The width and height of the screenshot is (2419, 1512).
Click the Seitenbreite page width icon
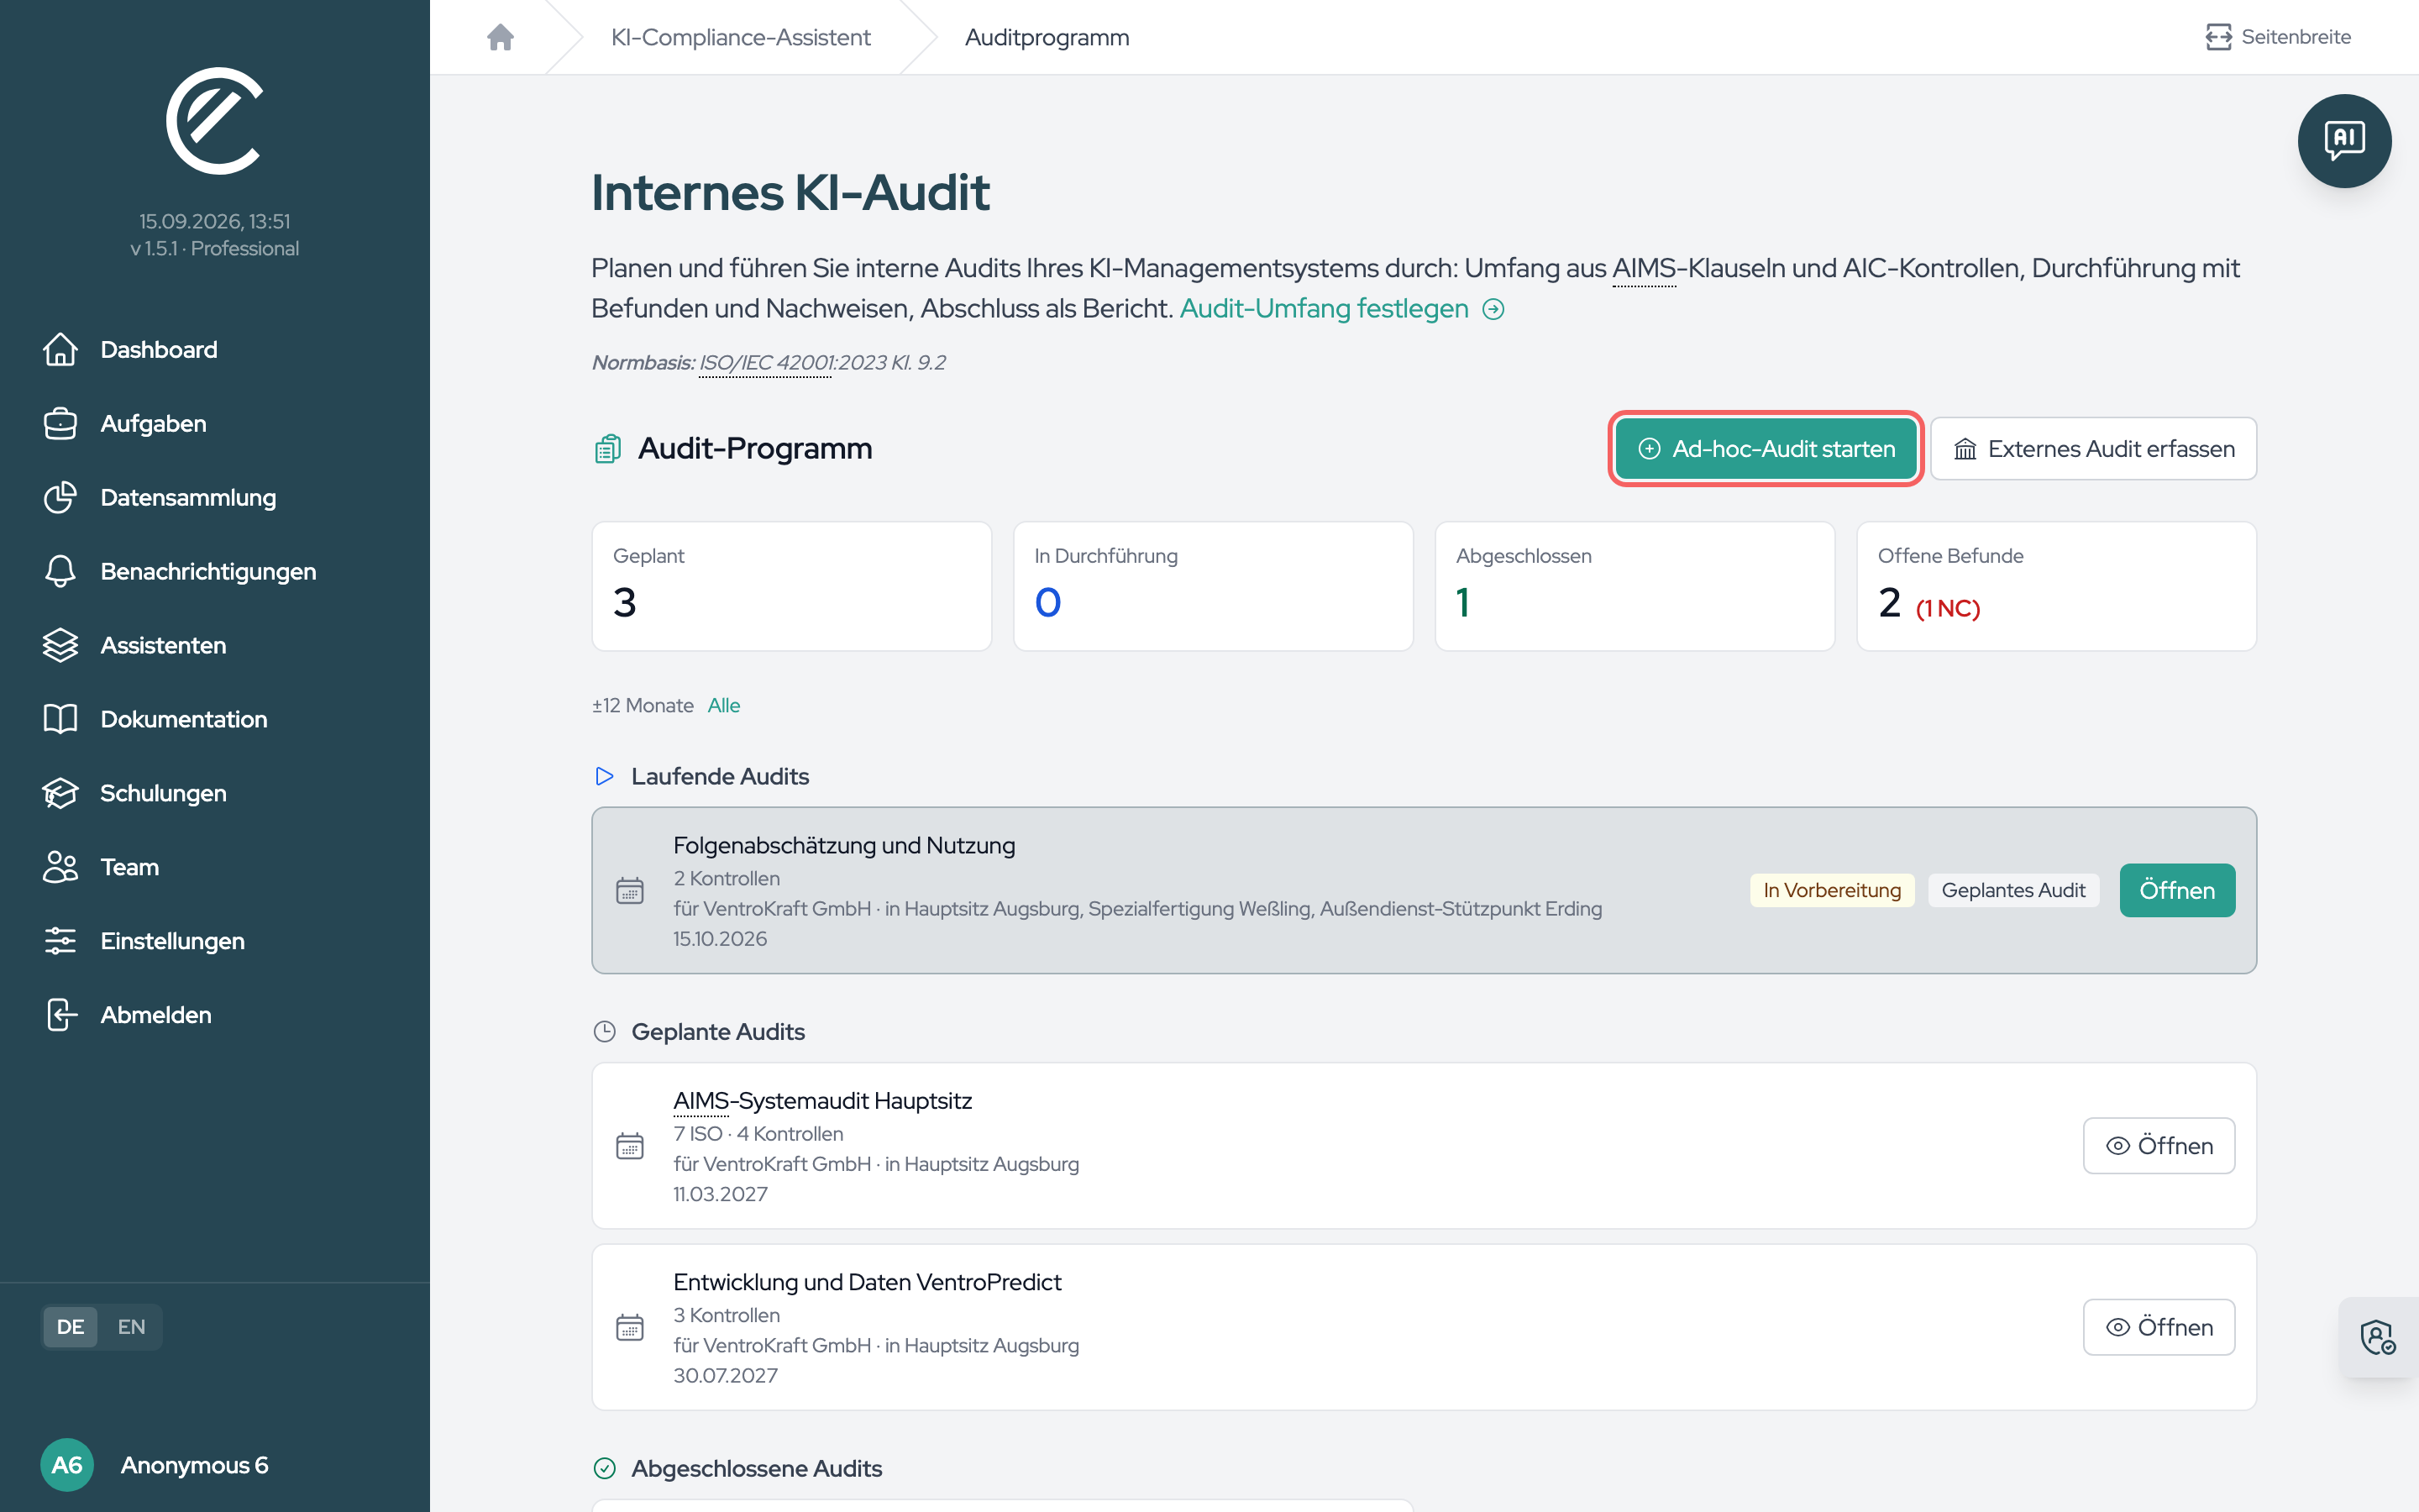click(x=2218, y=37)
